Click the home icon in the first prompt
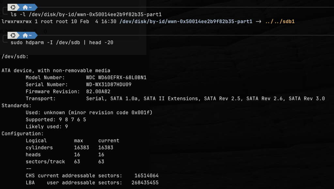 click(25, 7)
